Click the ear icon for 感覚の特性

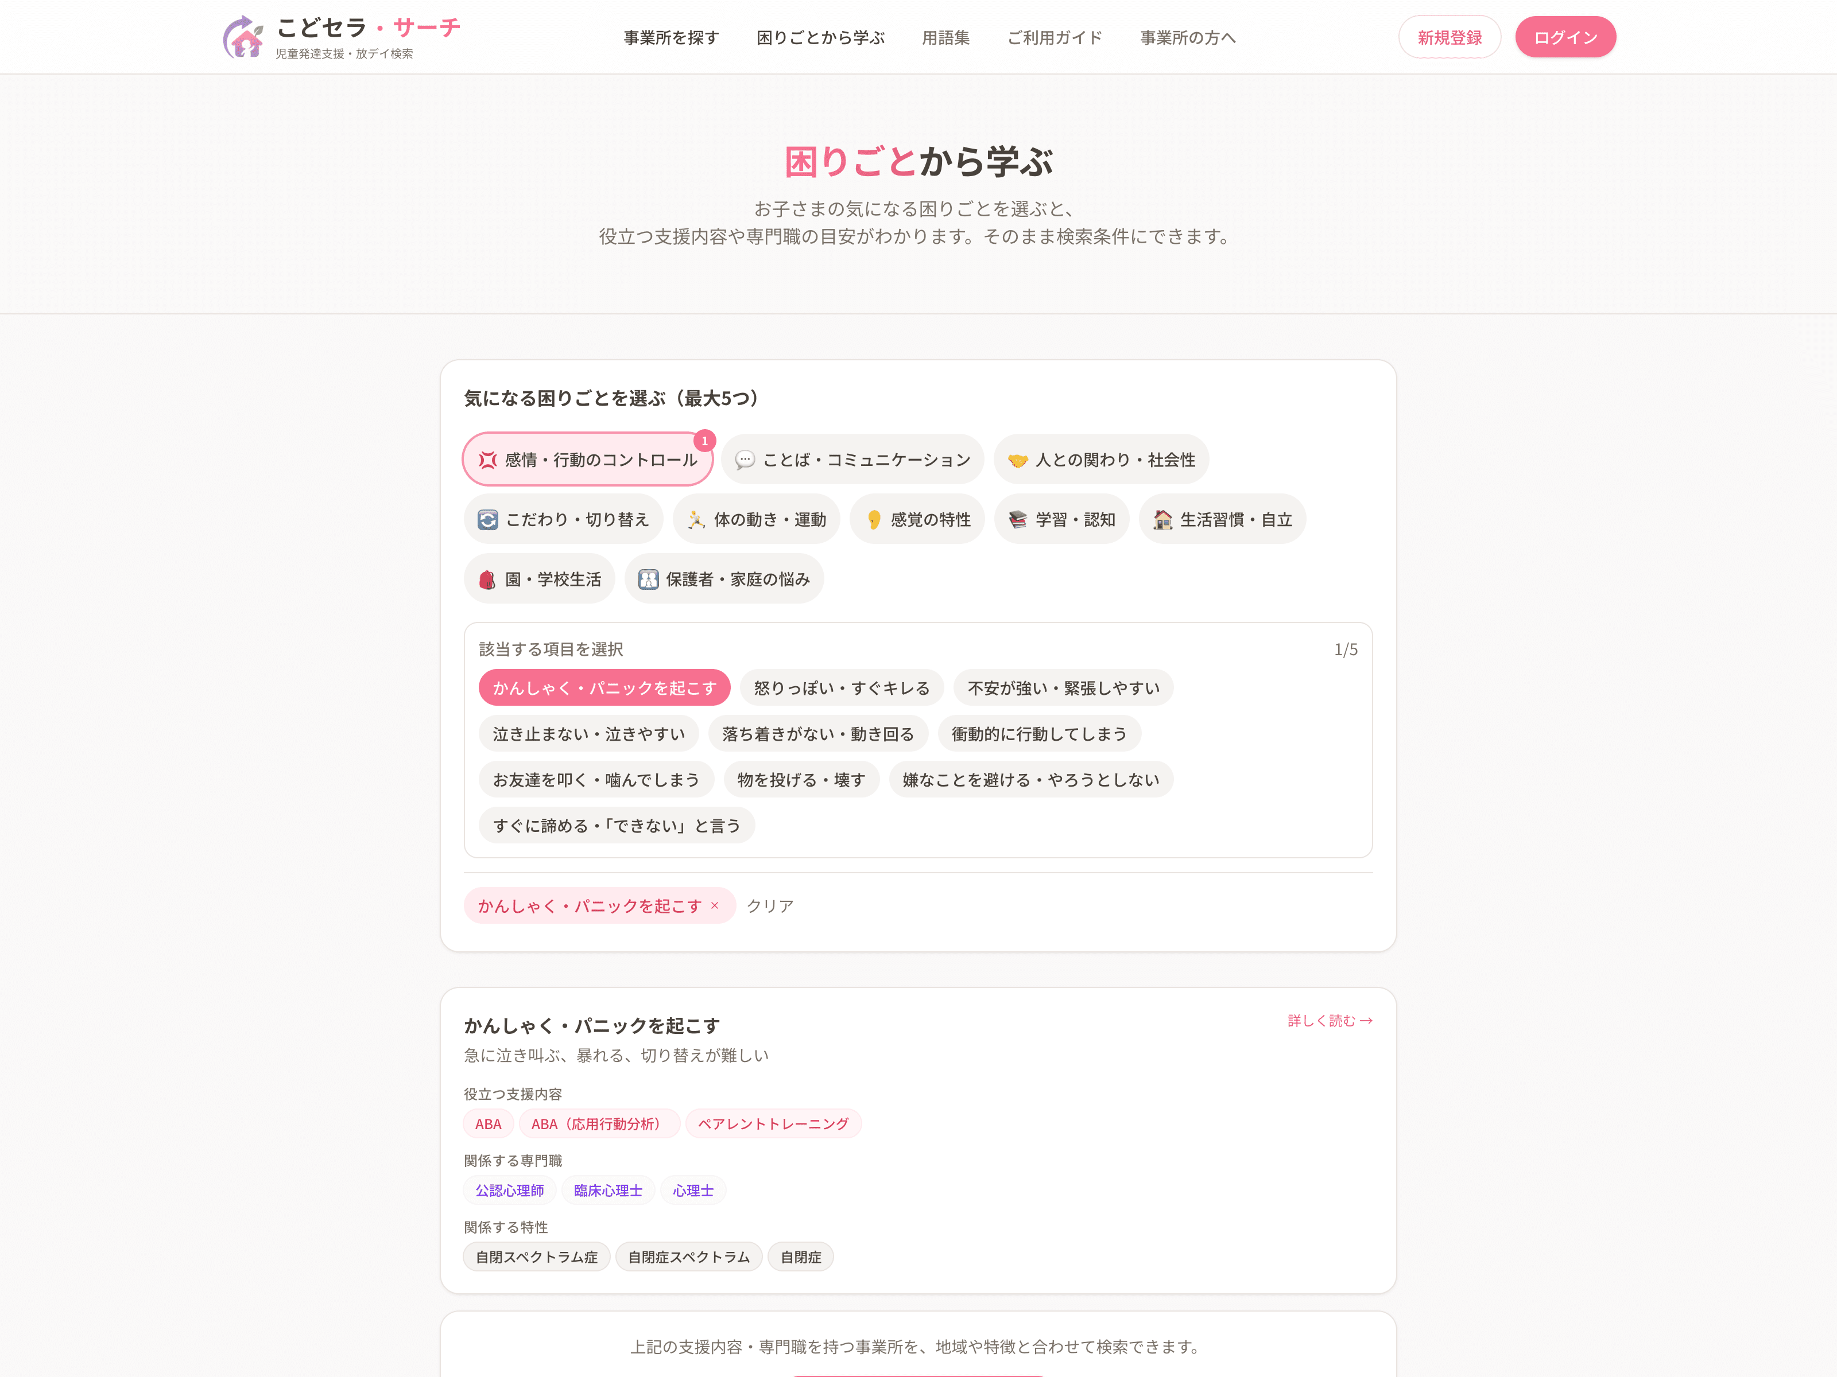click(x=873, y=520)
